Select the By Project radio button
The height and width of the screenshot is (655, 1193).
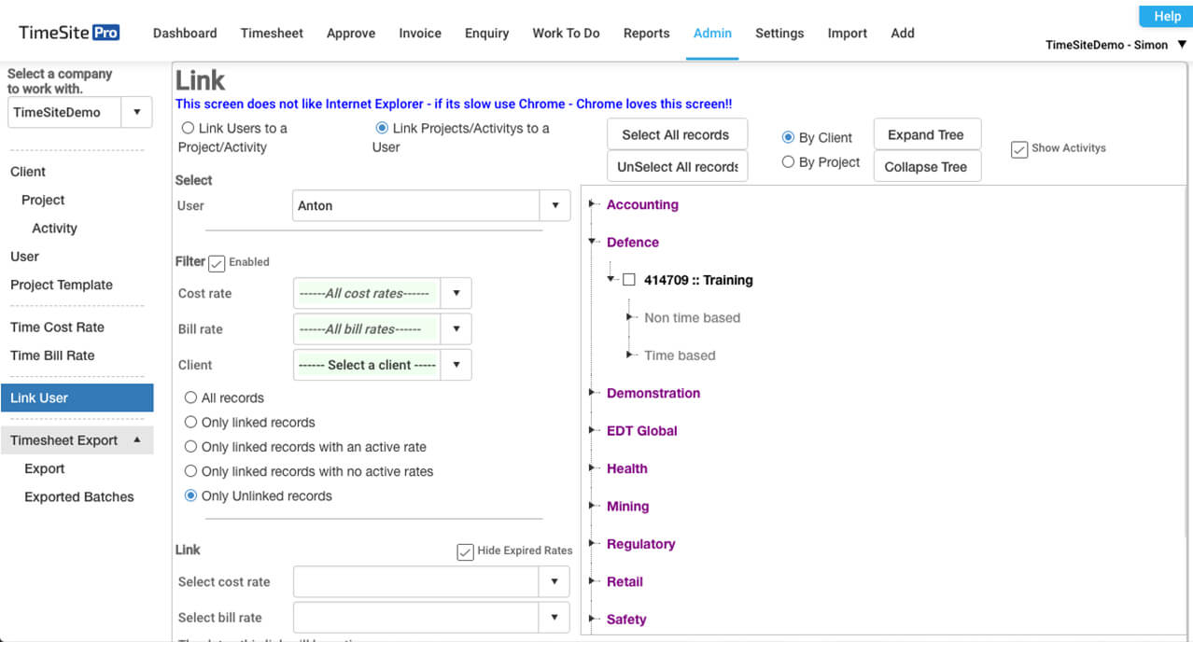tap(788, 162)
